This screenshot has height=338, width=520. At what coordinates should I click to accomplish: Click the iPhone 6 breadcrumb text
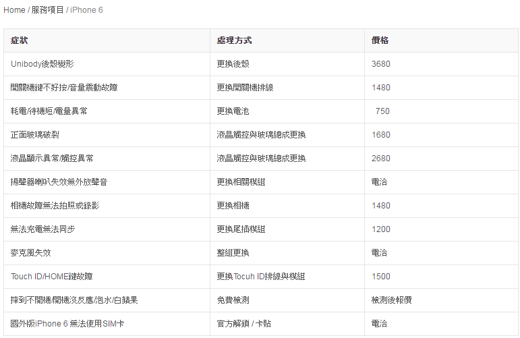pos(86,10)
